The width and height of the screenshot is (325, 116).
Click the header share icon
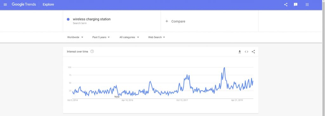click(286, 4)
